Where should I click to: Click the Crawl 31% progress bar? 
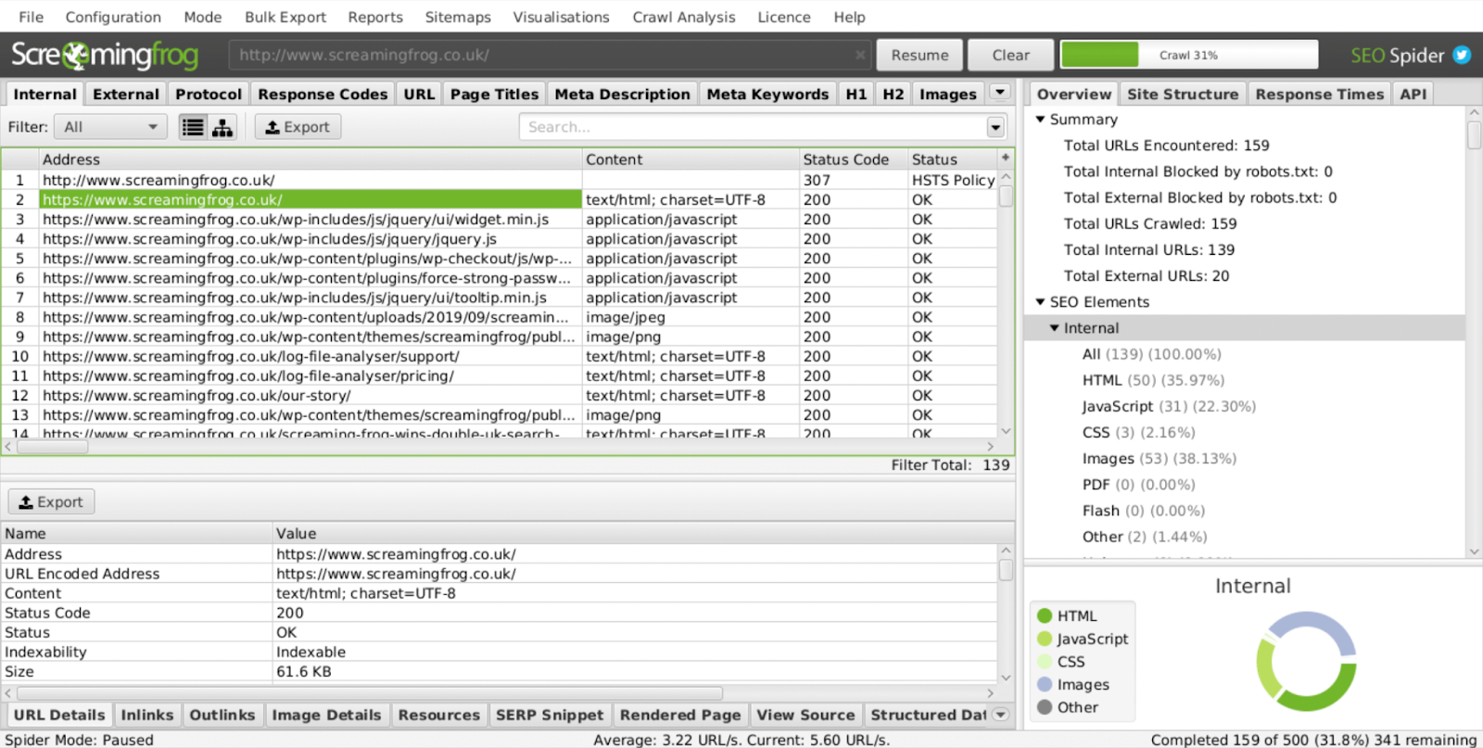coord(1189,55)
